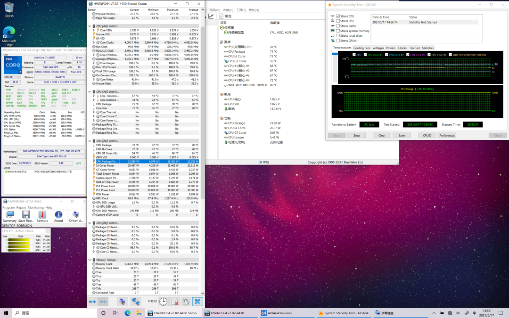The height and width of the screenshot is (318, 509).
Task: Expand the Core C0 Residency row
Action: pos(94,247)
